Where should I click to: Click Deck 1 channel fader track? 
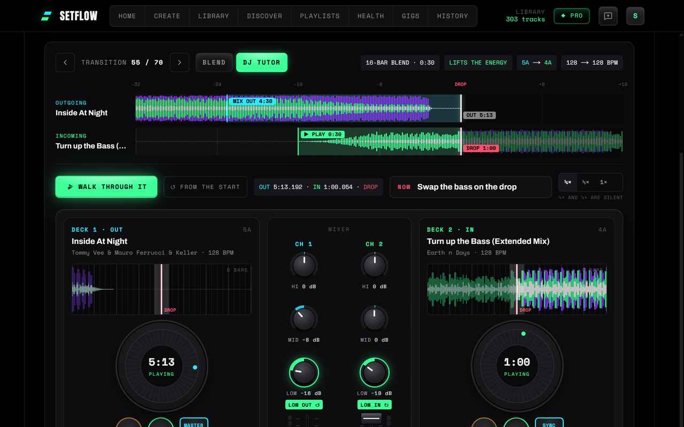[x=307, y=421]
